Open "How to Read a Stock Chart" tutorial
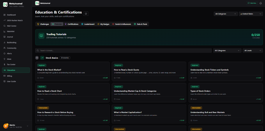The height and width of the screenshot is (131, 265). pyautogui.click(x=72, y=93)
